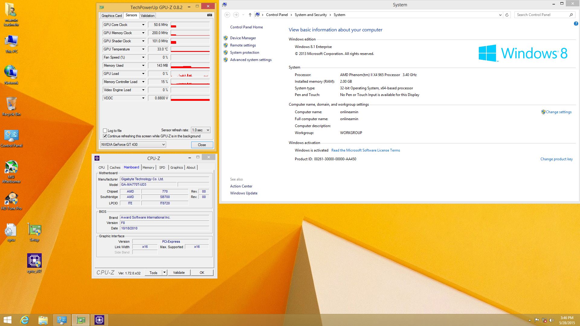The image size is (580, 326).
Task: Open Advanced system settings link
Action: (251, 60)
